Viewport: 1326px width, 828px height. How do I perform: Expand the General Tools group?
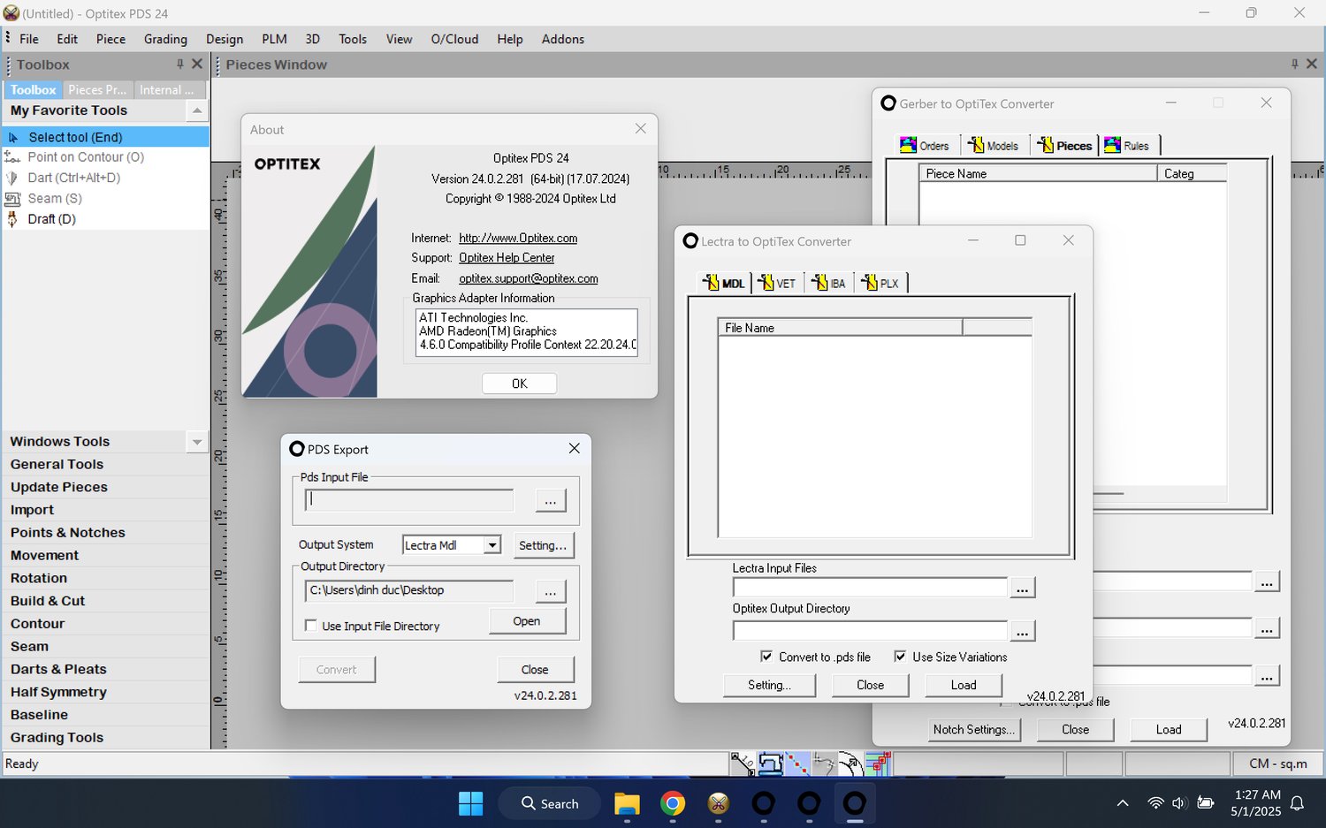coord(105,464)
